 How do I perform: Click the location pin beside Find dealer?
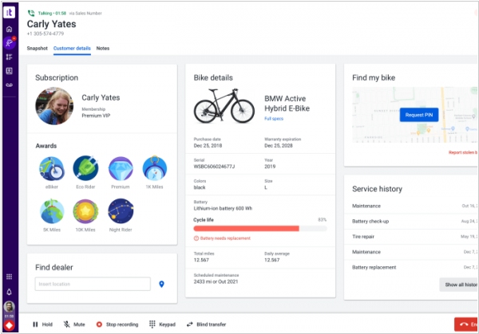[x=161, y=285]
